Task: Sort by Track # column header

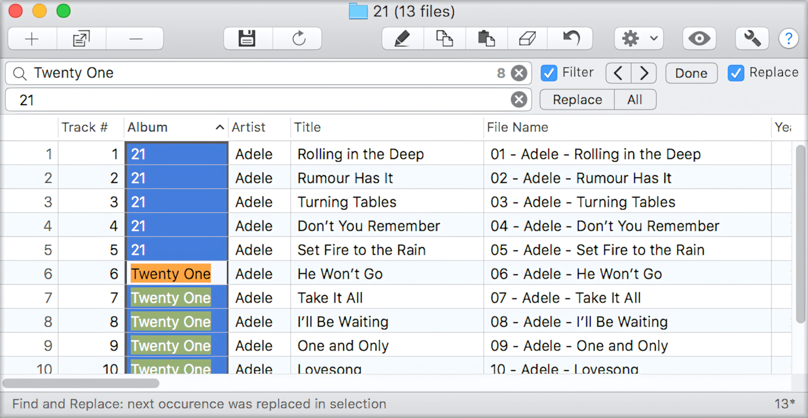Action: click(x=91, y=127)
